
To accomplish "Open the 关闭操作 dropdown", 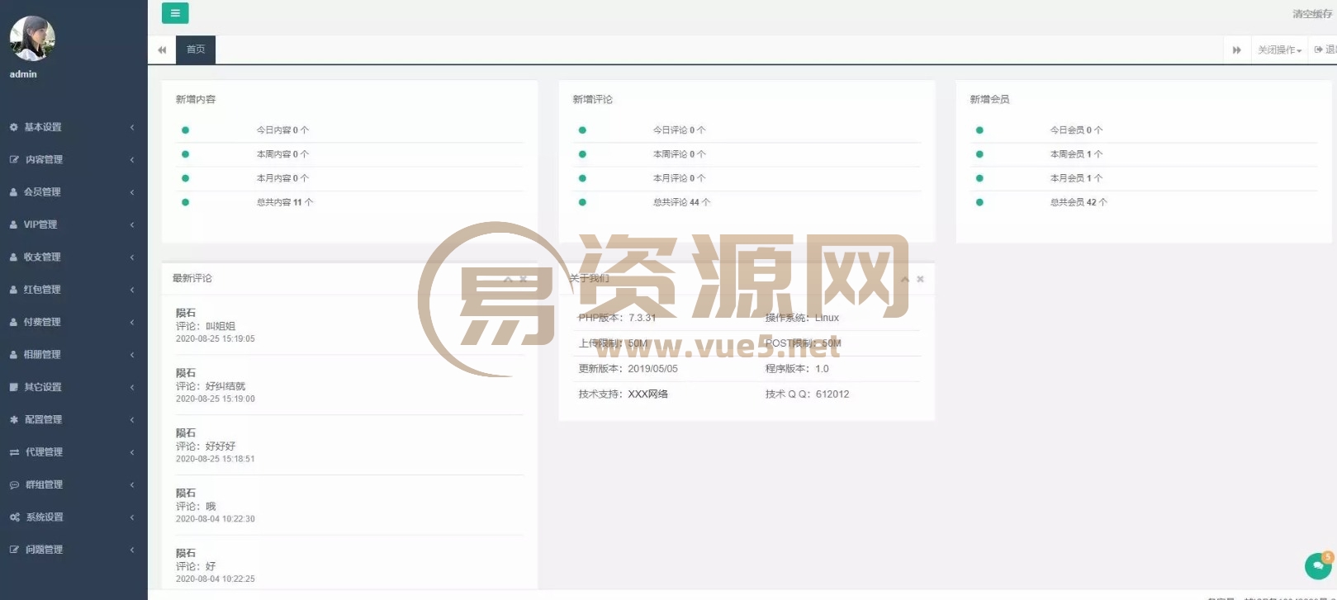I will click(1279, 50).
